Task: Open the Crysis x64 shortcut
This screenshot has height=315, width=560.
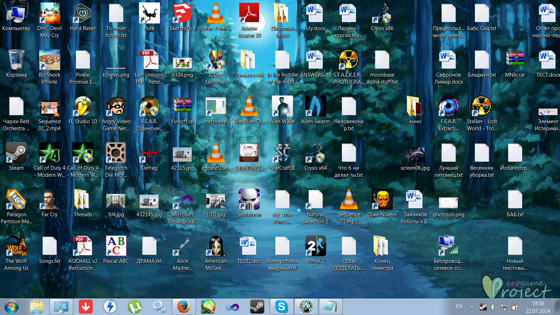Action: (315, 156)
